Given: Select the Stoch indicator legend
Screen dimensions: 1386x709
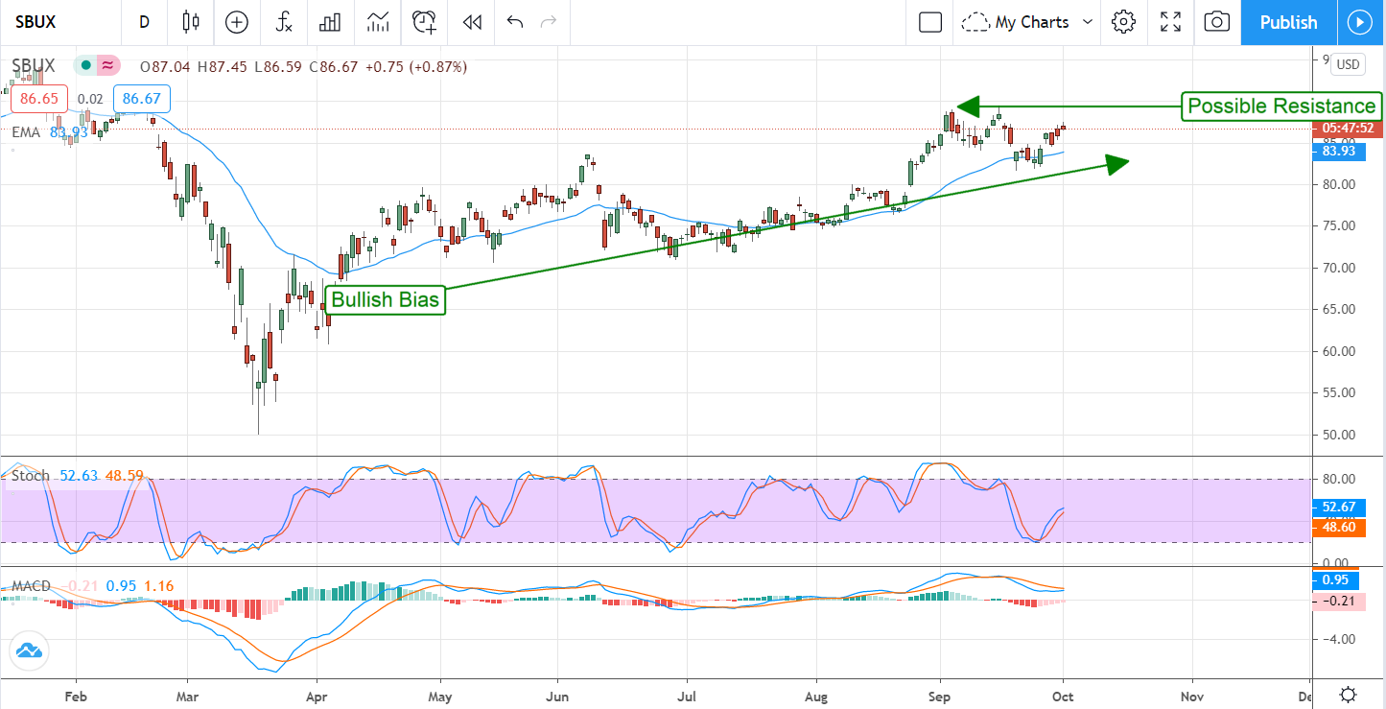Looking at the screenshot, I should click(30, 476).
